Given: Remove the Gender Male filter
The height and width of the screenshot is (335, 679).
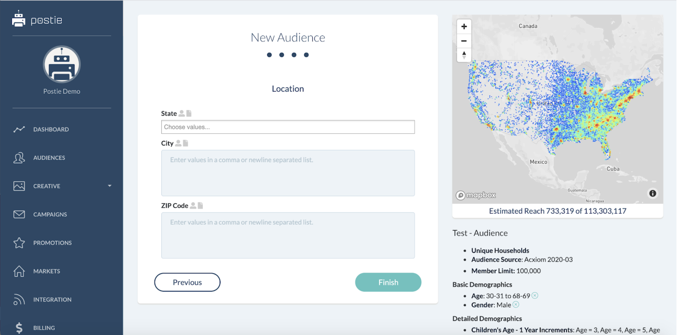Looking at the screenshot, I should (x=516, y=305).
